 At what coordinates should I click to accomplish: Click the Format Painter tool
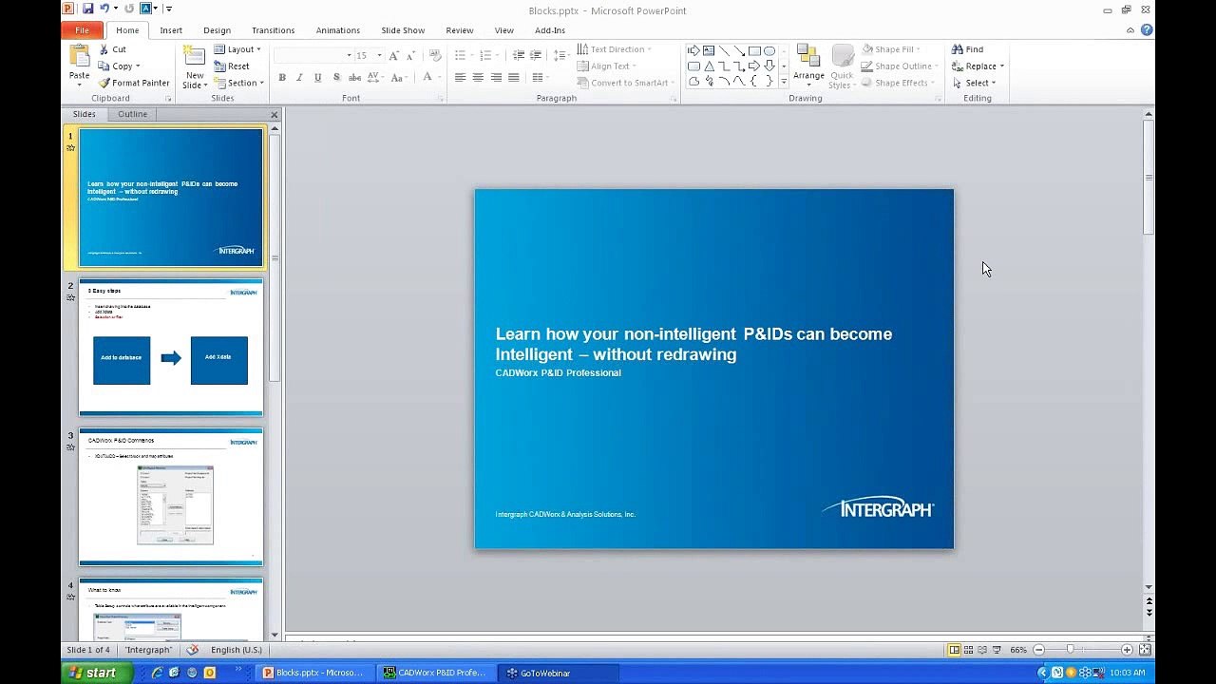pos(133,83)
